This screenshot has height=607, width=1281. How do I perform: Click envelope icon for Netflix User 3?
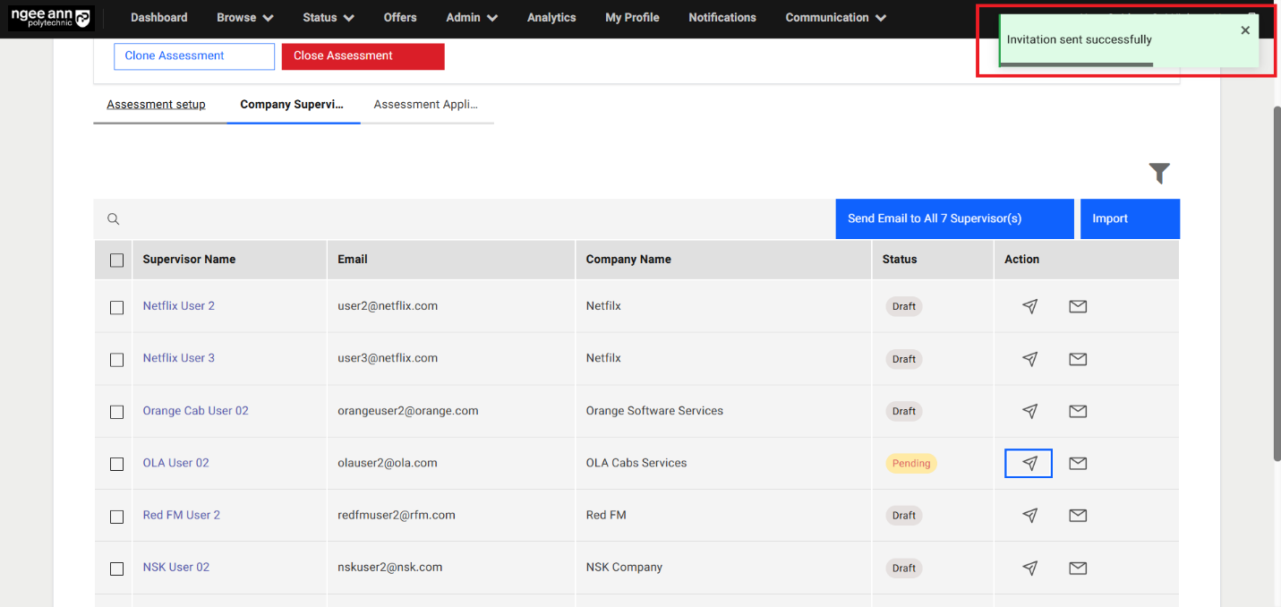pos(1078,359)
